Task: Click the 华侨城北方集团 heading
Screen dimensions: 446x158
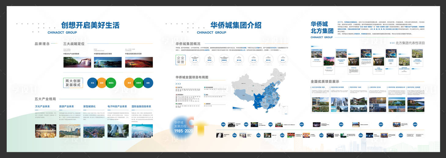Action: point(322,27)
